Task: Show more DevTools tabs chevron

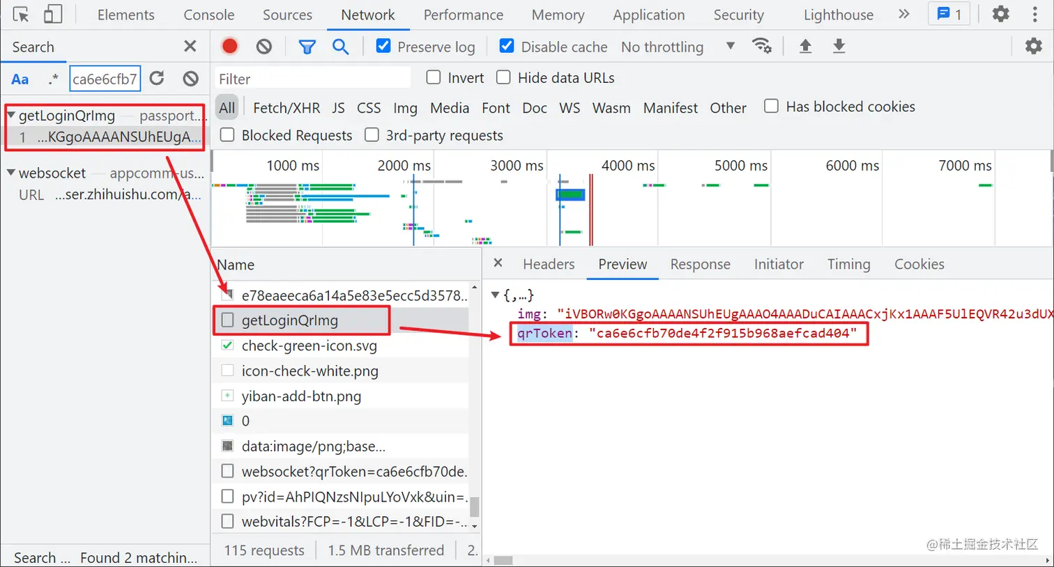Action: [x=904, y=15]
